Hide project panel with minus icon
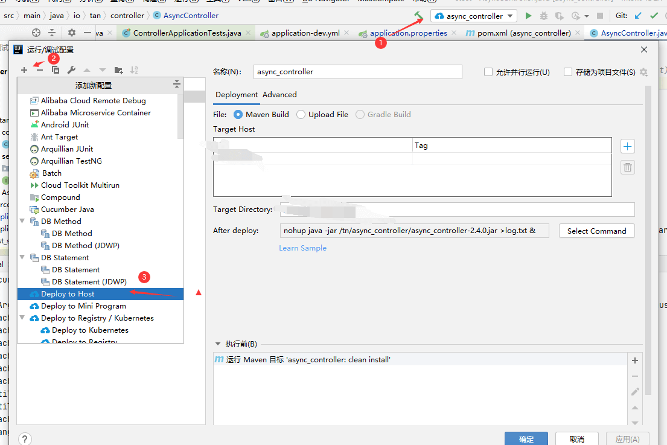The height and width of the screenshot is (445, 667). point(87,33)
